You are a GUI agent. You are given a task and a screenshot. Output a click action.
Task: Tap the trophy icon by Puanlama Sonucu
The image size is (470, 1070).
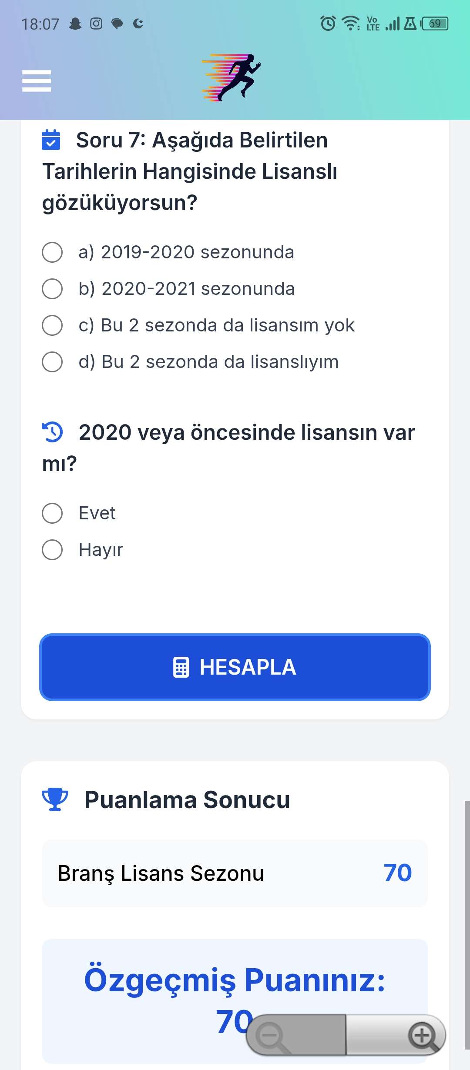tap(55, 799)
